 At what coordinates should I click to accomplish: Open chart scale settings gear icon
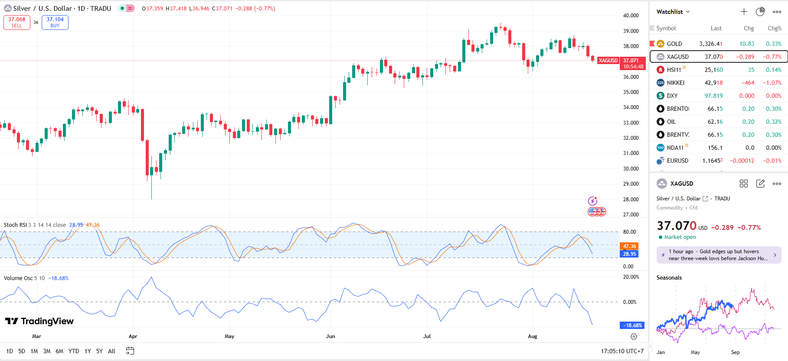click(x=634, y=336)
